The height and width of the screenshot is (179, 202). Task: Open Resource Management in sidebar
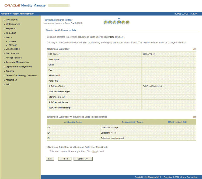pyautogui.click(x=18, y=62)
